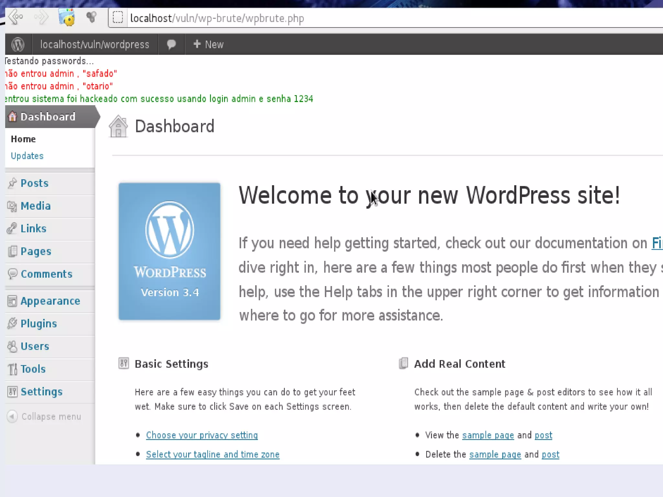Image resolution: width=663 pixels, height=497 pixels.
Task: Open Comments in the sidebar
Action: (46, 274)
